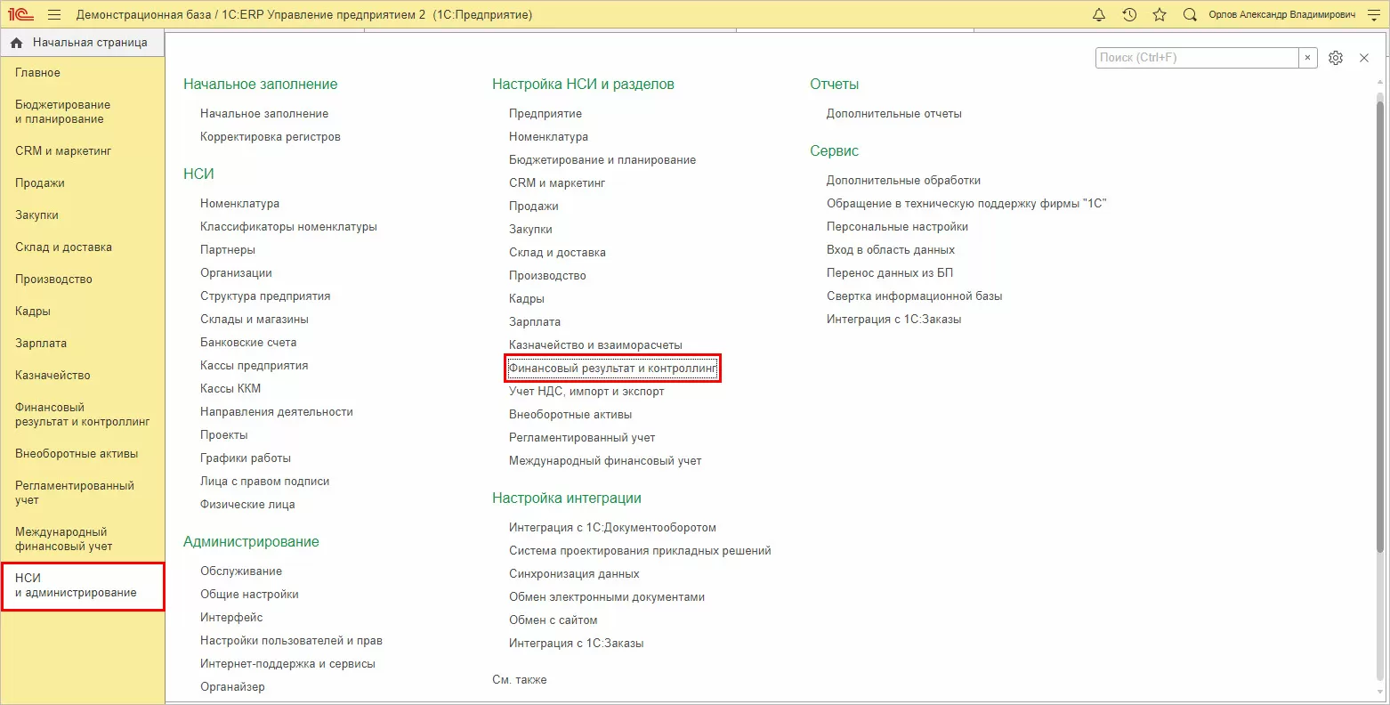This screenshot has height=705, width=1390.
Task: Clear the search field with the x button
Action: pyautogui.click(x=1307, y=58)
